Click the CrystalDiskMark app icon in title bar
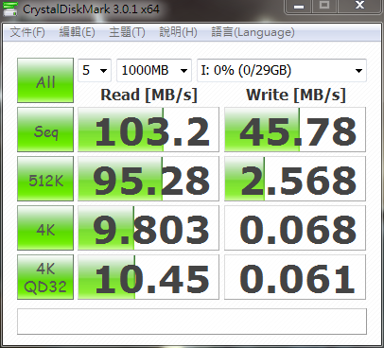This screenshot has width=384, height=348. (10, 9)
